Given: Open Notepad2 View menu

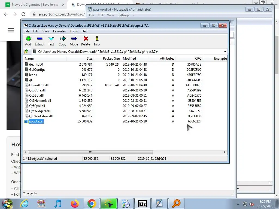Looking at the screenshot, I should click(110, 15).
